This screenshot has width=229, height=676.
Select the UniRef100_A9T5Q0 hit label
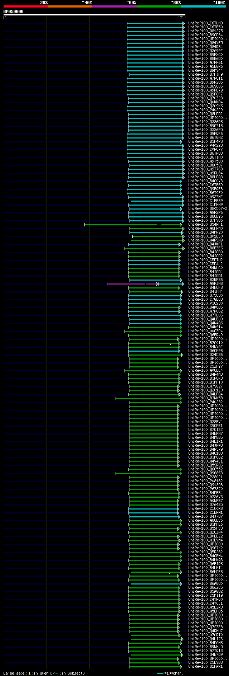tap(205, 161)
